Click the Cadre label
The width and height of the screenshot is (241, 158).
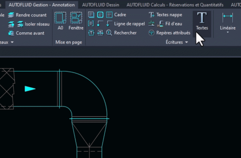tap(120, 15)
